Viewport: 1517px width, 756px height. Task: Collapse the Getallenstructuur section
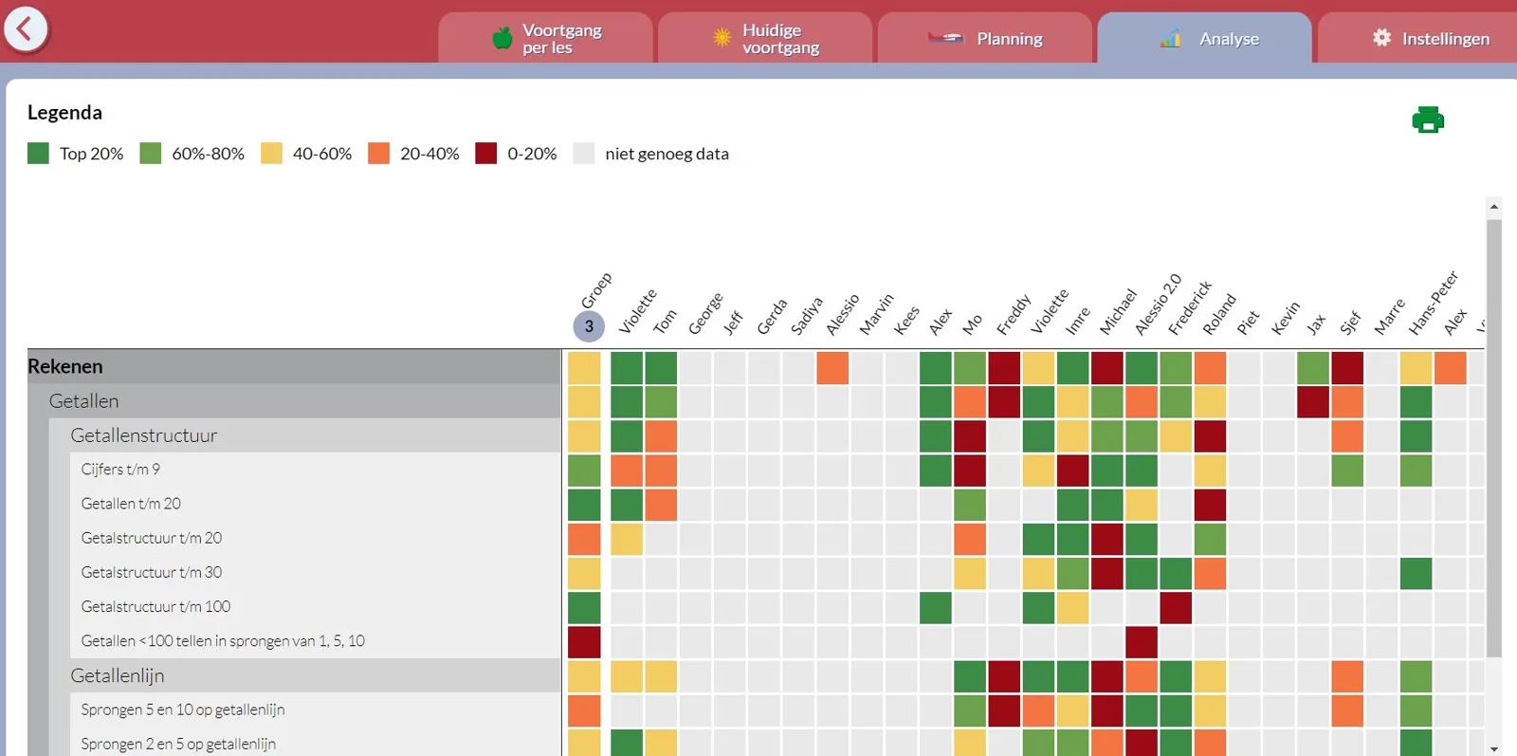click(315, 435)
